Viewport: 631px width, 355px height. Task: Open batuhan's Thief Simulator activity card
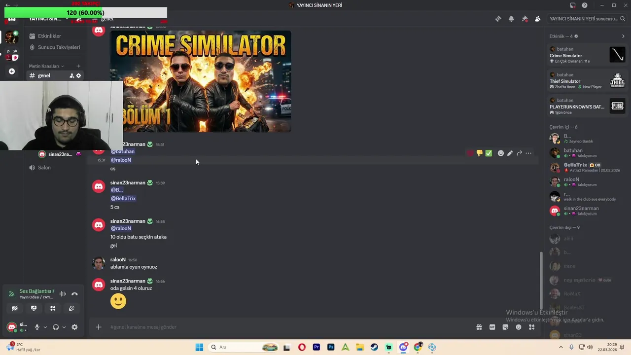point(587,81)
